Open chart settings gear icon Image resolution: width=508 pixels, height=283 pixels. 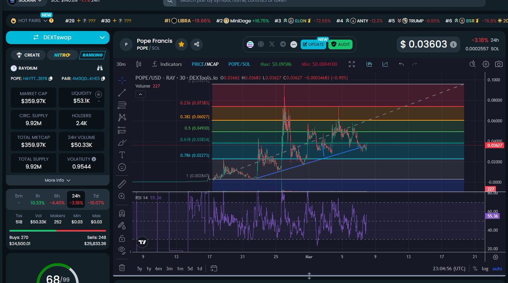[x=486, y=64]
